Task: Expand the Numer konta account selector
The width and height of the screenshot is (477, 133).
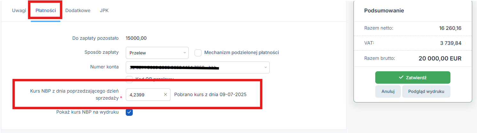Action: [x=198, y=67]
